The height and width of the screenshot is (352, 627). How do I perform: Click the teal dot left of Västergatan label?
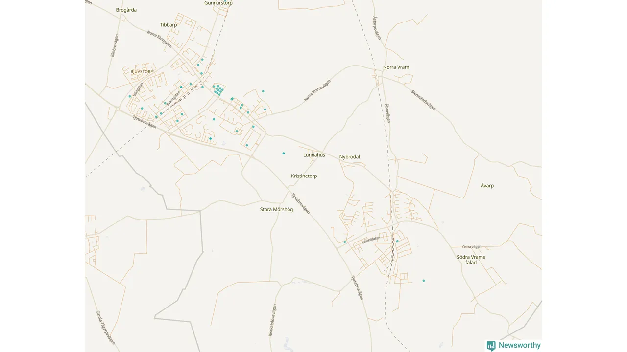tap(345, 242)
